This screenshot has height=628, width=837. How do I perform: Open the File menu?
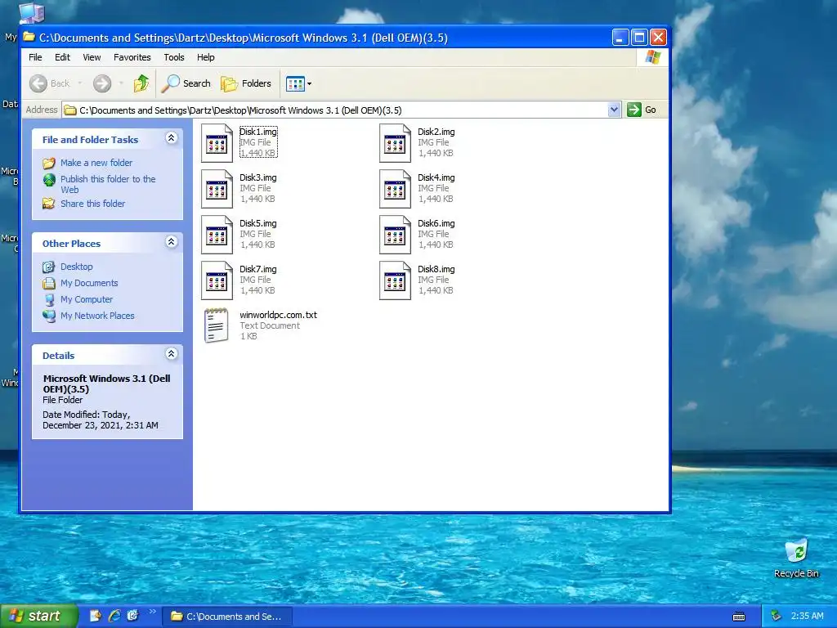(x=35, y=57)
